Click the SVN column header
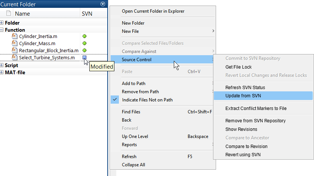 coord(87,14)
